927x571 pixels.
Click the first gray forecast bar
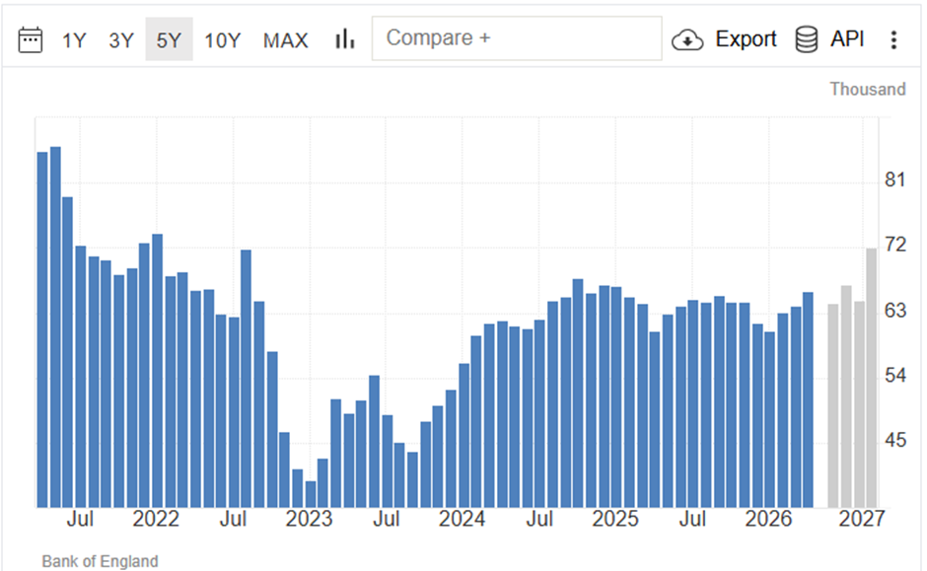pyautogui.click(x=833, y=405)
